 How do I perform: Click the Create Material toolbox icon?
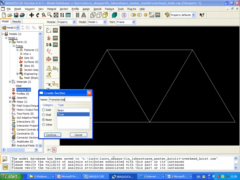[49, 30]
